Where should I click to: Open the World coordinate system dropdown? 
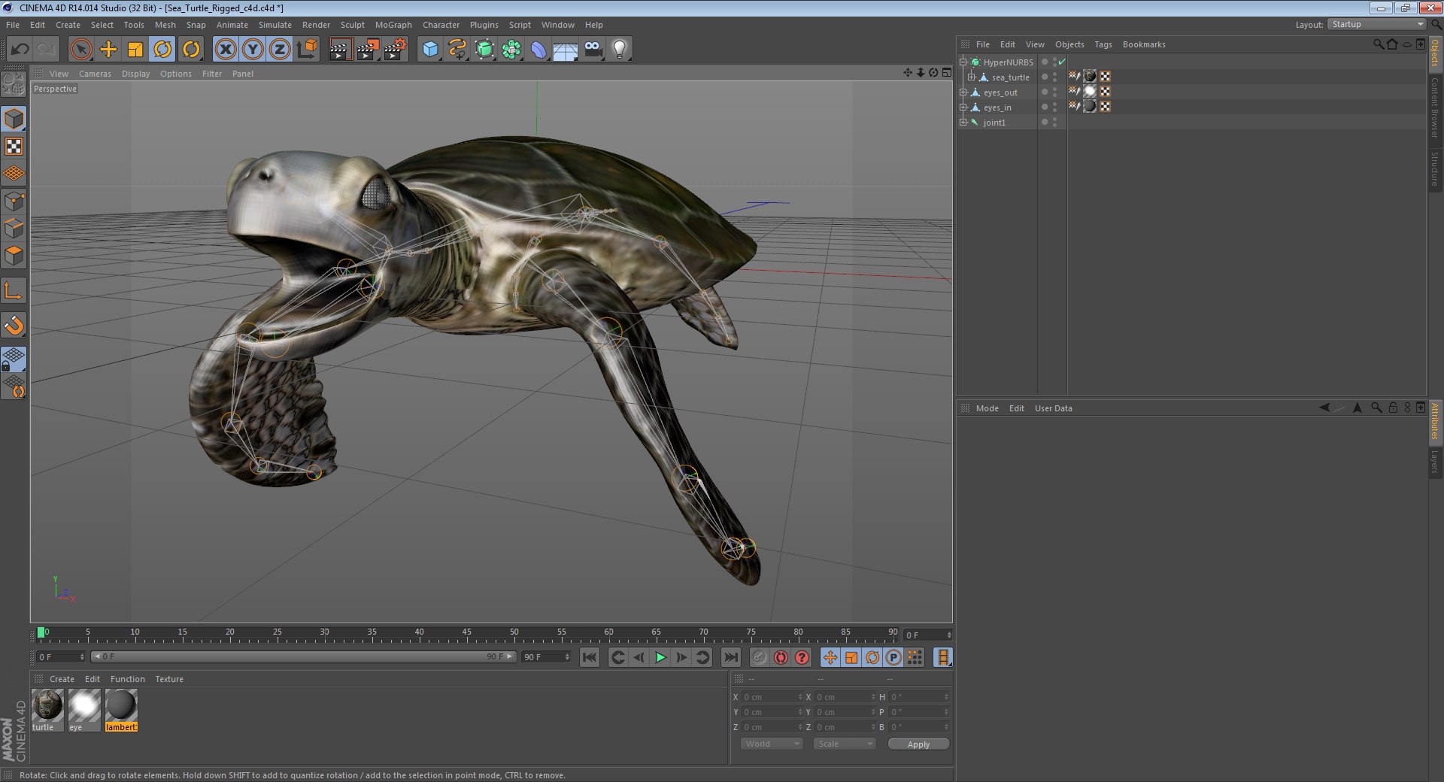[772, 744]
